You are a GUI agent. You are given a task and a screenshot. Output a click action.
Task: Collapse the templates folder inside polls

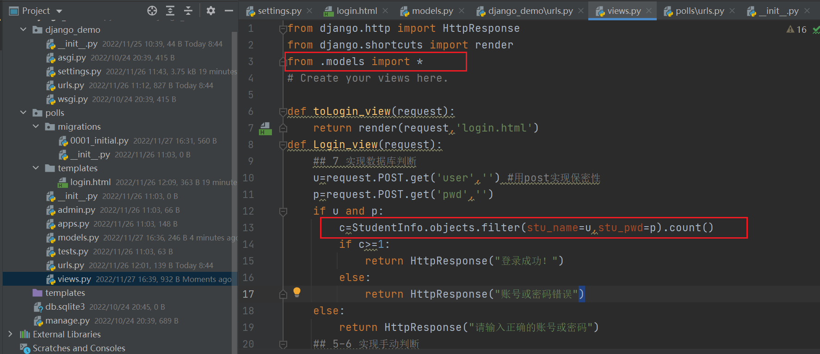pos(36,168)
